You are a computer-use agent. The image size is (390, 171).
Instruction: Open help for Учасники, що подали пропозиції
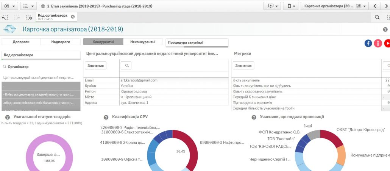[254, 117]
